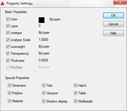The image size is (127, 111).
Task: Toggle the Polyline checkbox
Action: 9,93
